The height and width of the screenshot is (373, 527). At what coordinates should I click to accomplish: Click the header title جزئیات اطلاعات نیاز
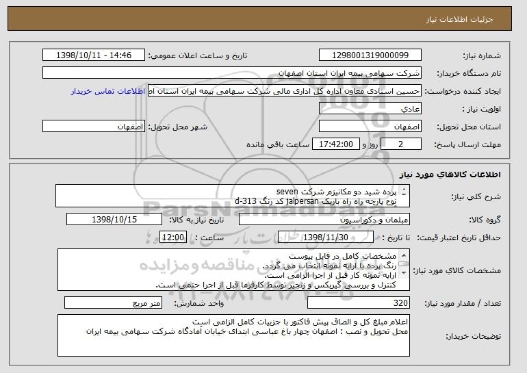tap(459, 19)
